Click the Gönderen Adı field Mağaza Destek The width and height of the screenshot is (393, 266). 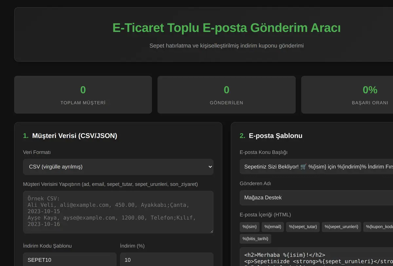point(316,197)
